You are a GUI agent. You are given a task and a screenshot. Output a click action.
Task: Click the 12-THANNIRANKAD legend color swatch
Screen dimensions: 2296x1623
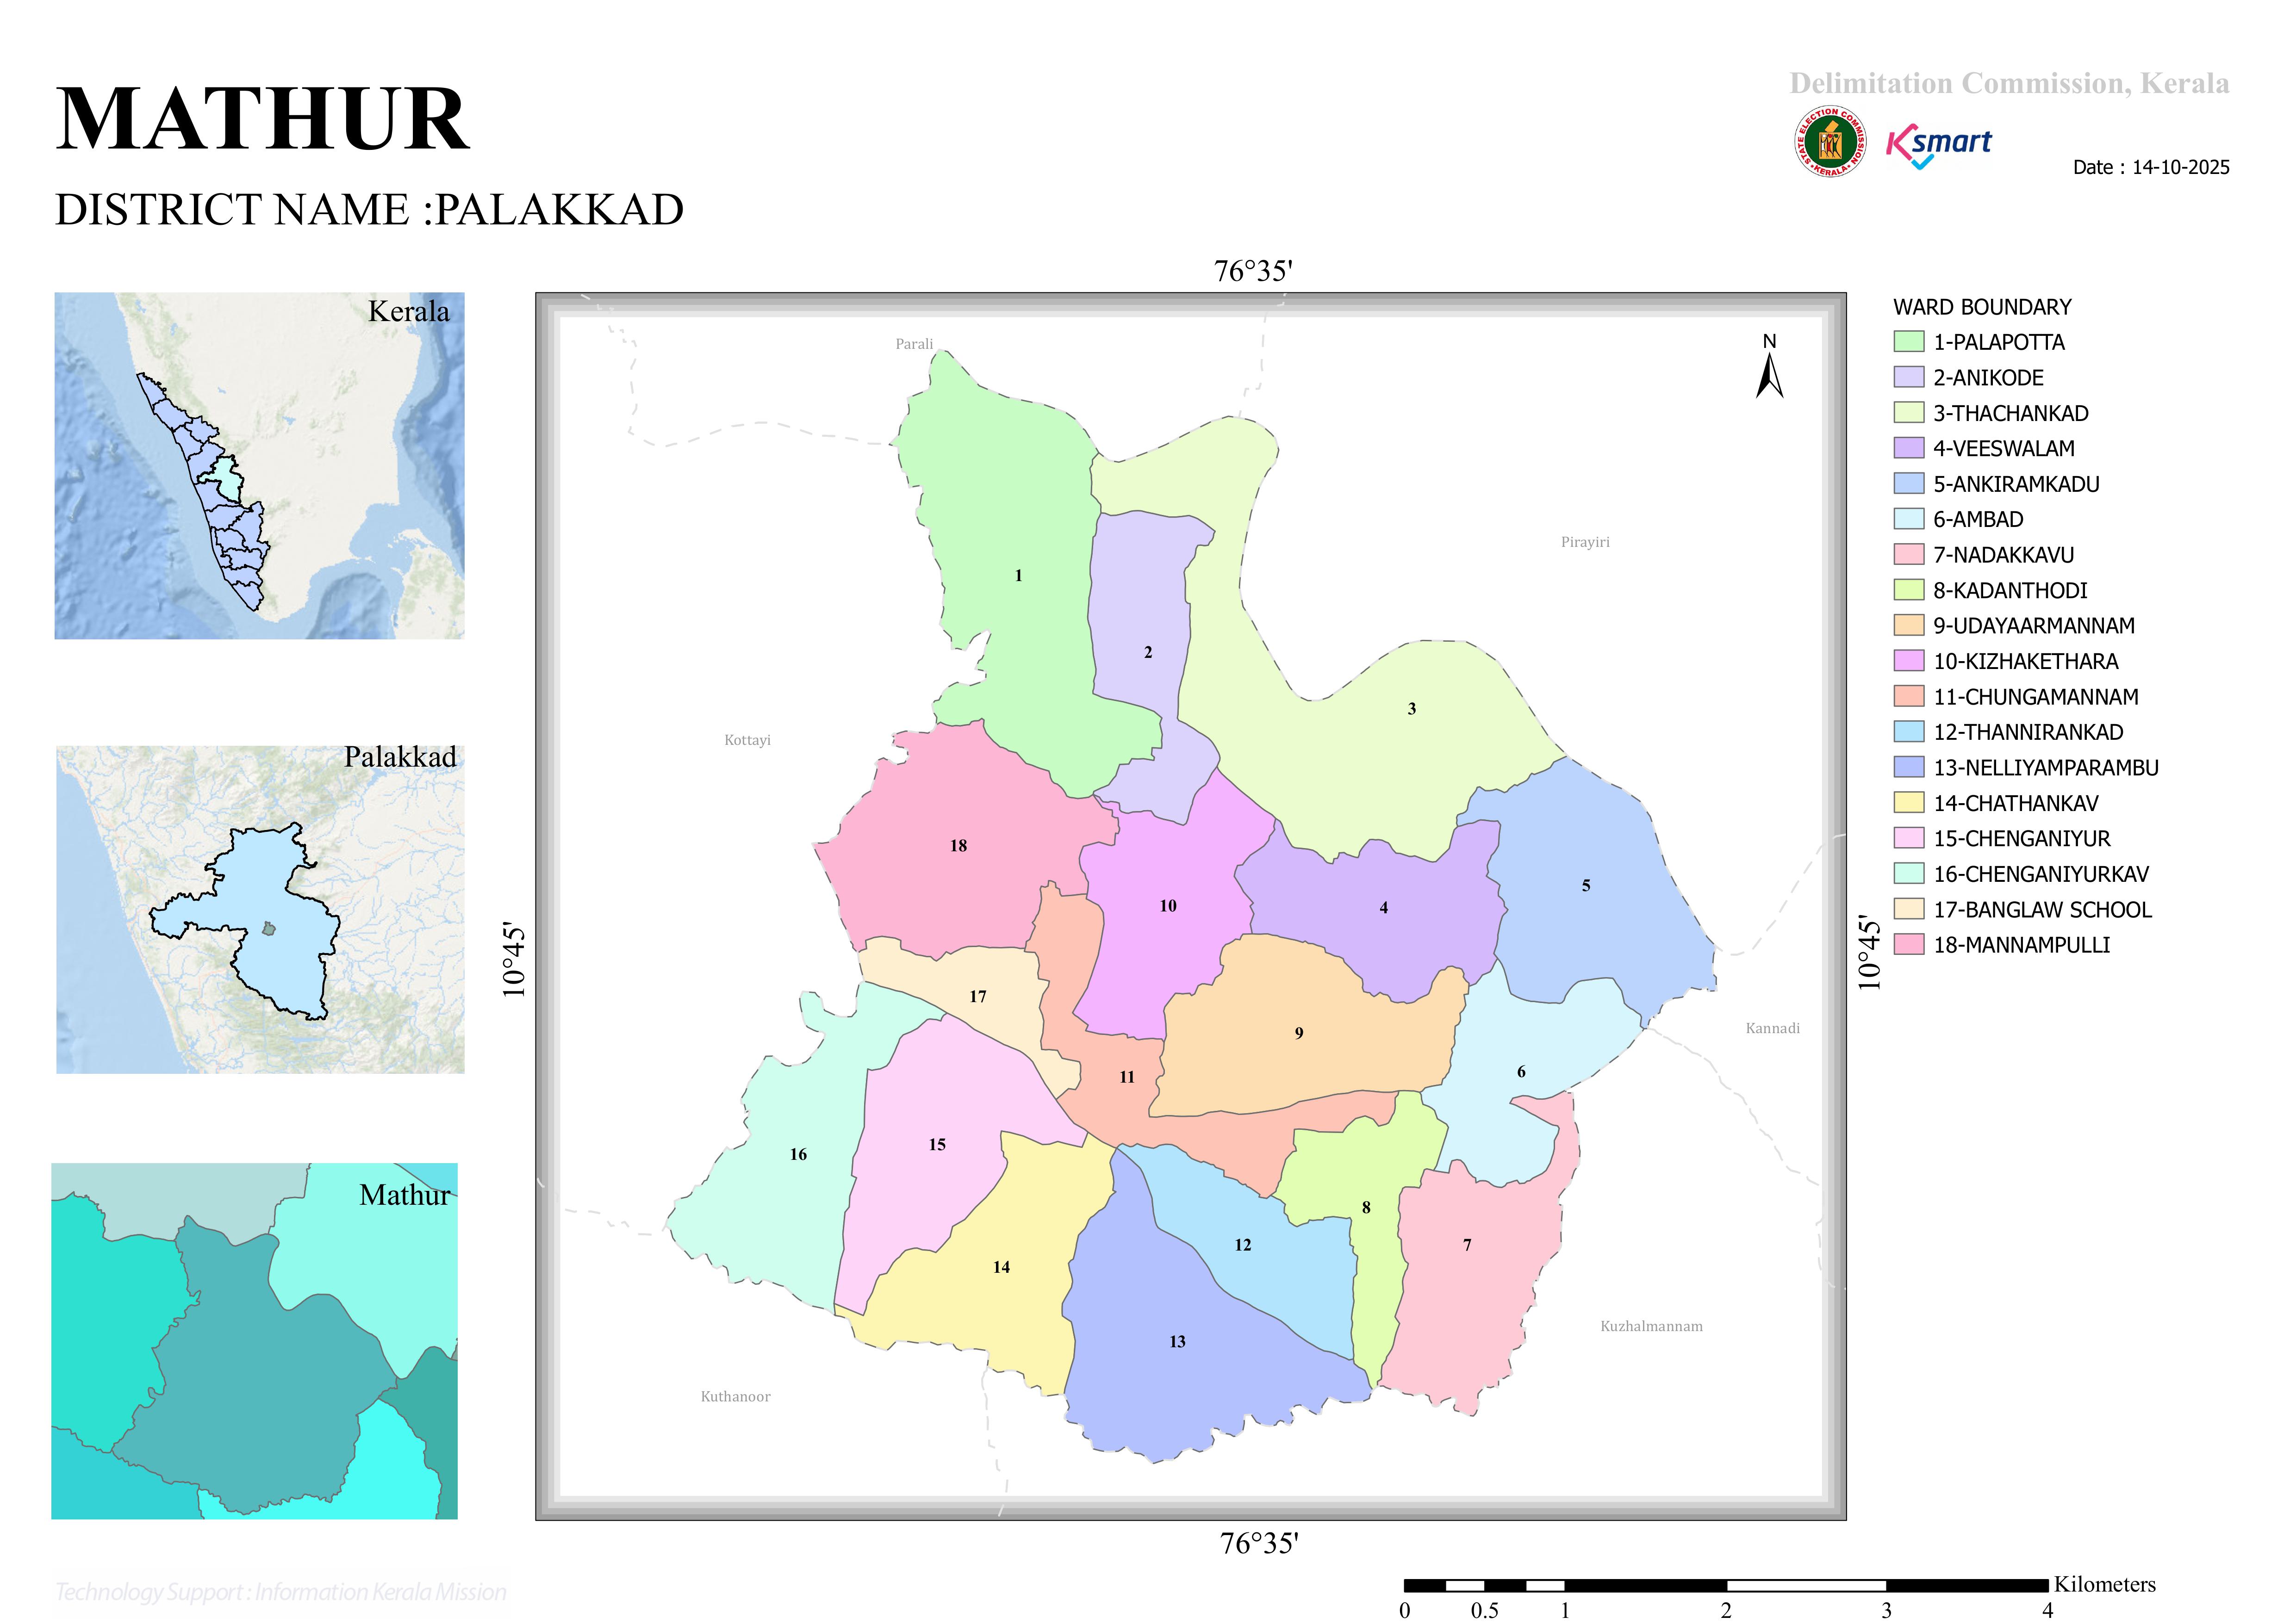[1908, 731]
